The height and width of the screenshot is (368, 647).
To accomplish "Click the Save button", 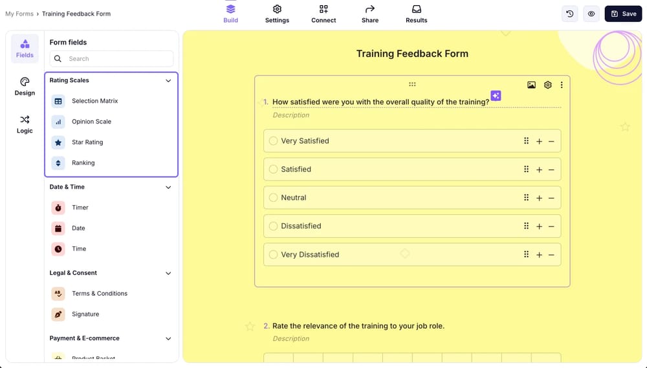I will (x=623, y=14).
